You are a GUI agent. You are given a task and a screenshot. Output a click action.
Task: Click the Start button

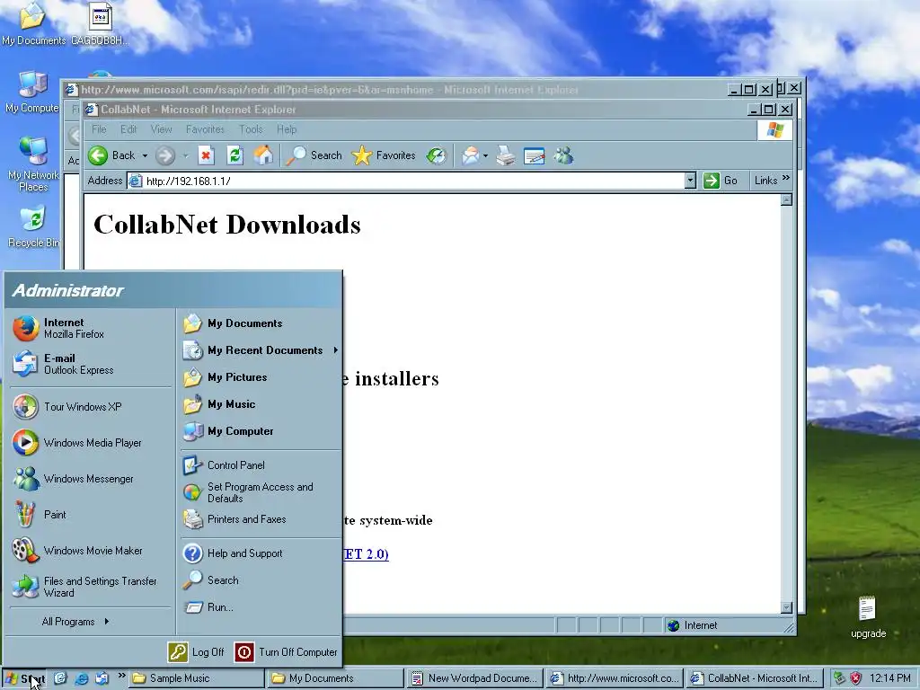pos(24,679)
